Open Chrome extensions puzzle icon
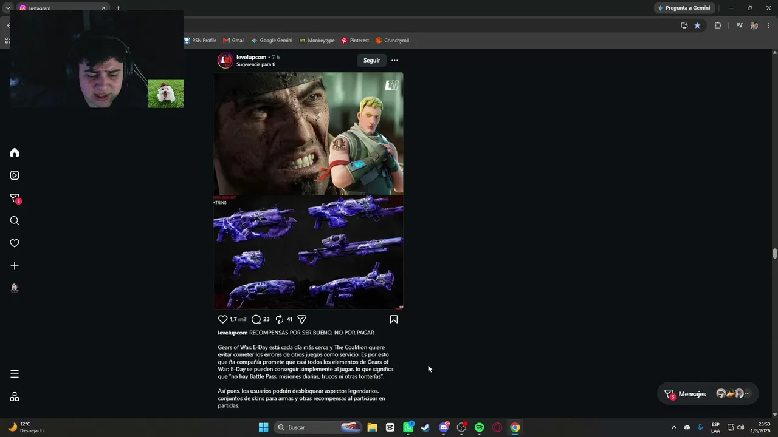This screenshot has width=778, height=437. pos(718,25)
